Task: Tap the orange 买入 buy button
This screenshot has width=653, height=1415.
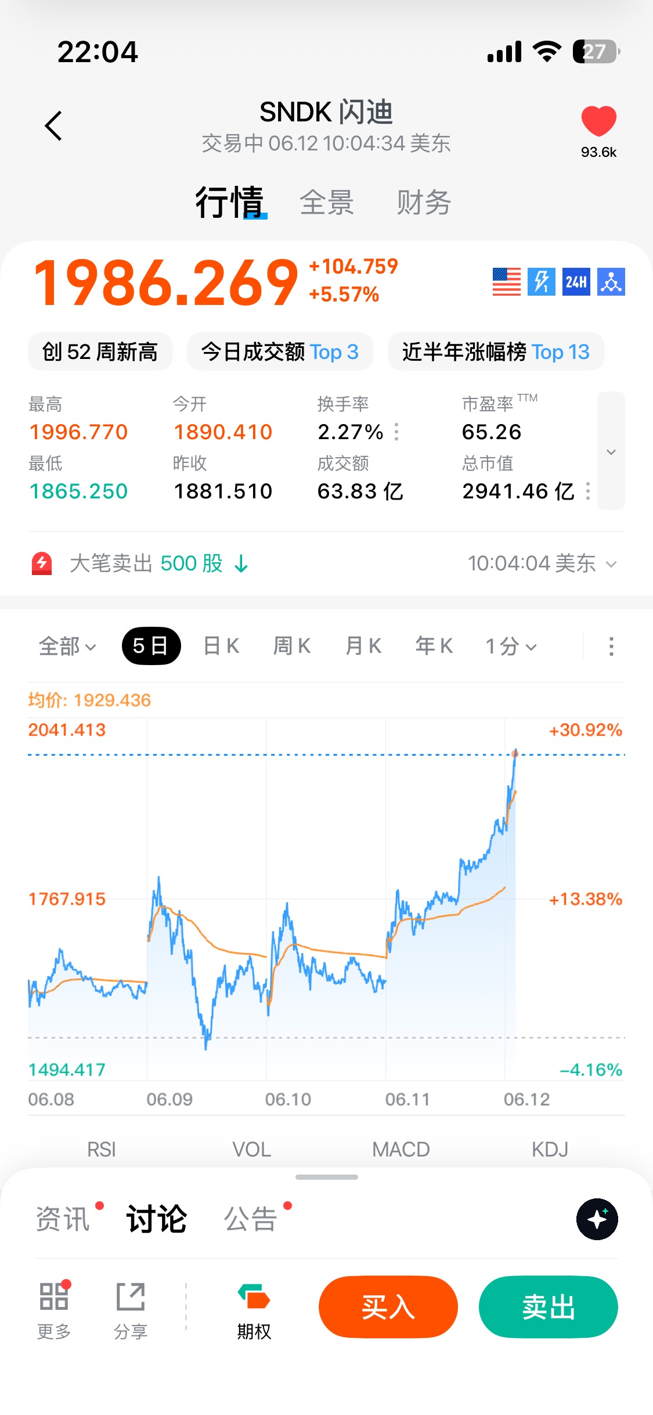Action: tap(388, 1307)
